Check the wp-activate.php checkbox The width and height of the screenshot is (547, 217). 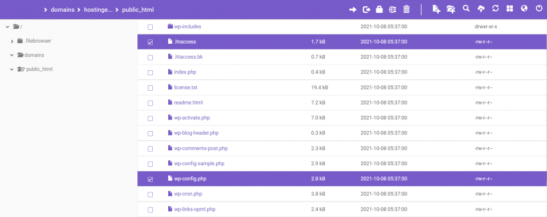point(150,118)
